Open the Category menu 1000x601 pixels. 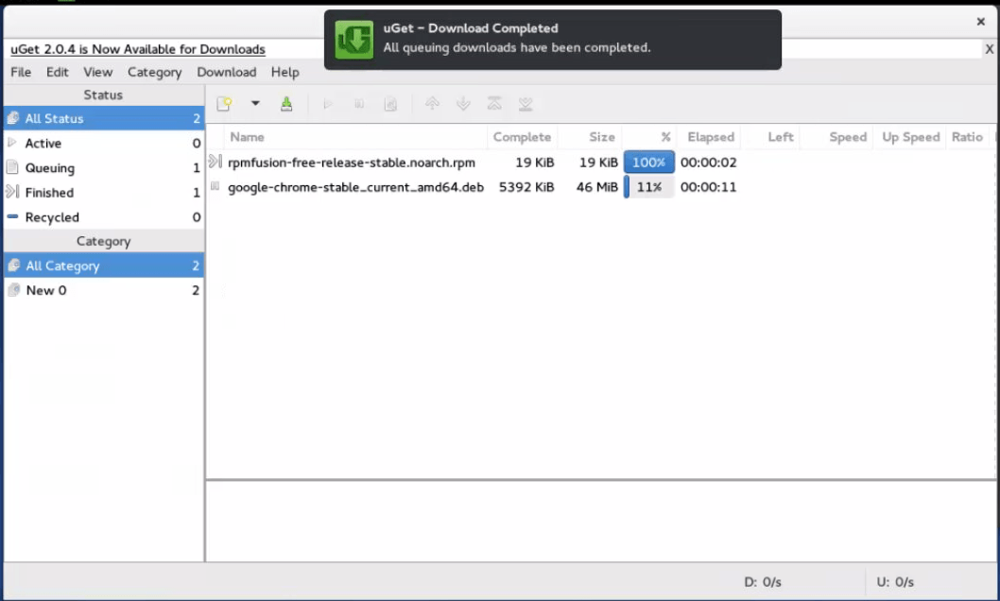154,72
